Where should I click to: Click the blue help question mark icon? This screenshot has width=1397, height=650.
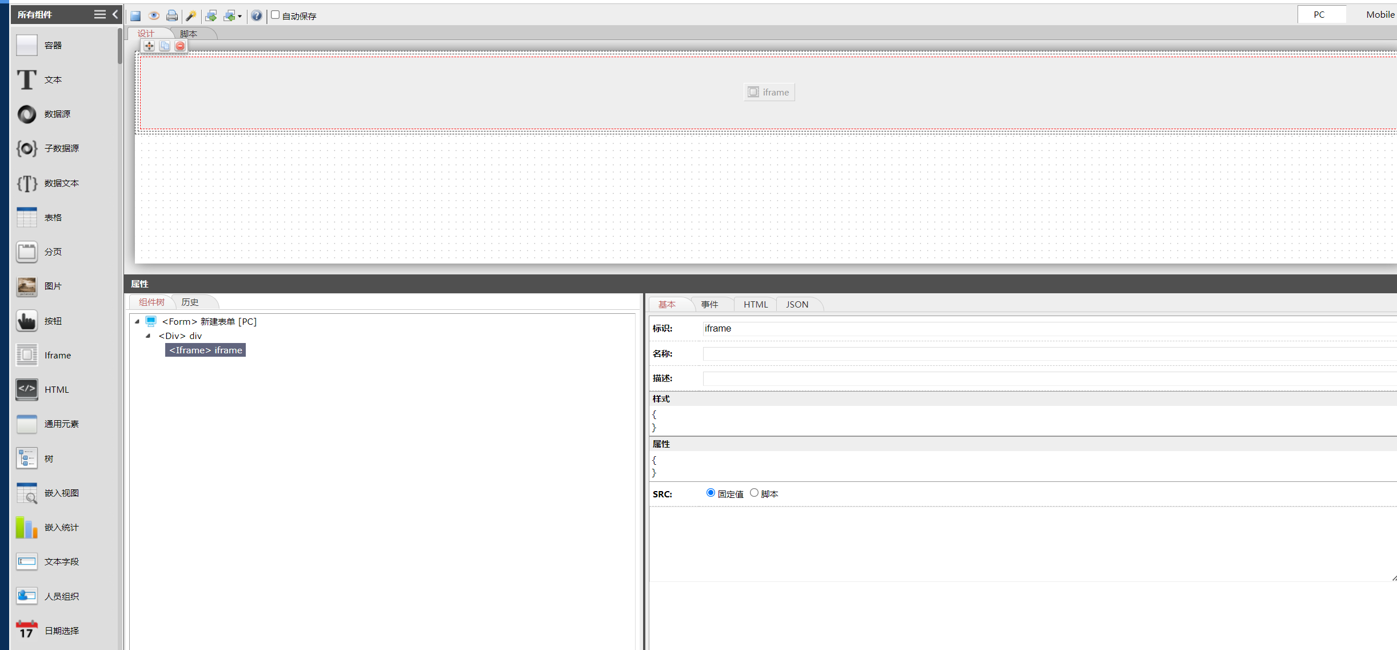(x=257, y=15)
